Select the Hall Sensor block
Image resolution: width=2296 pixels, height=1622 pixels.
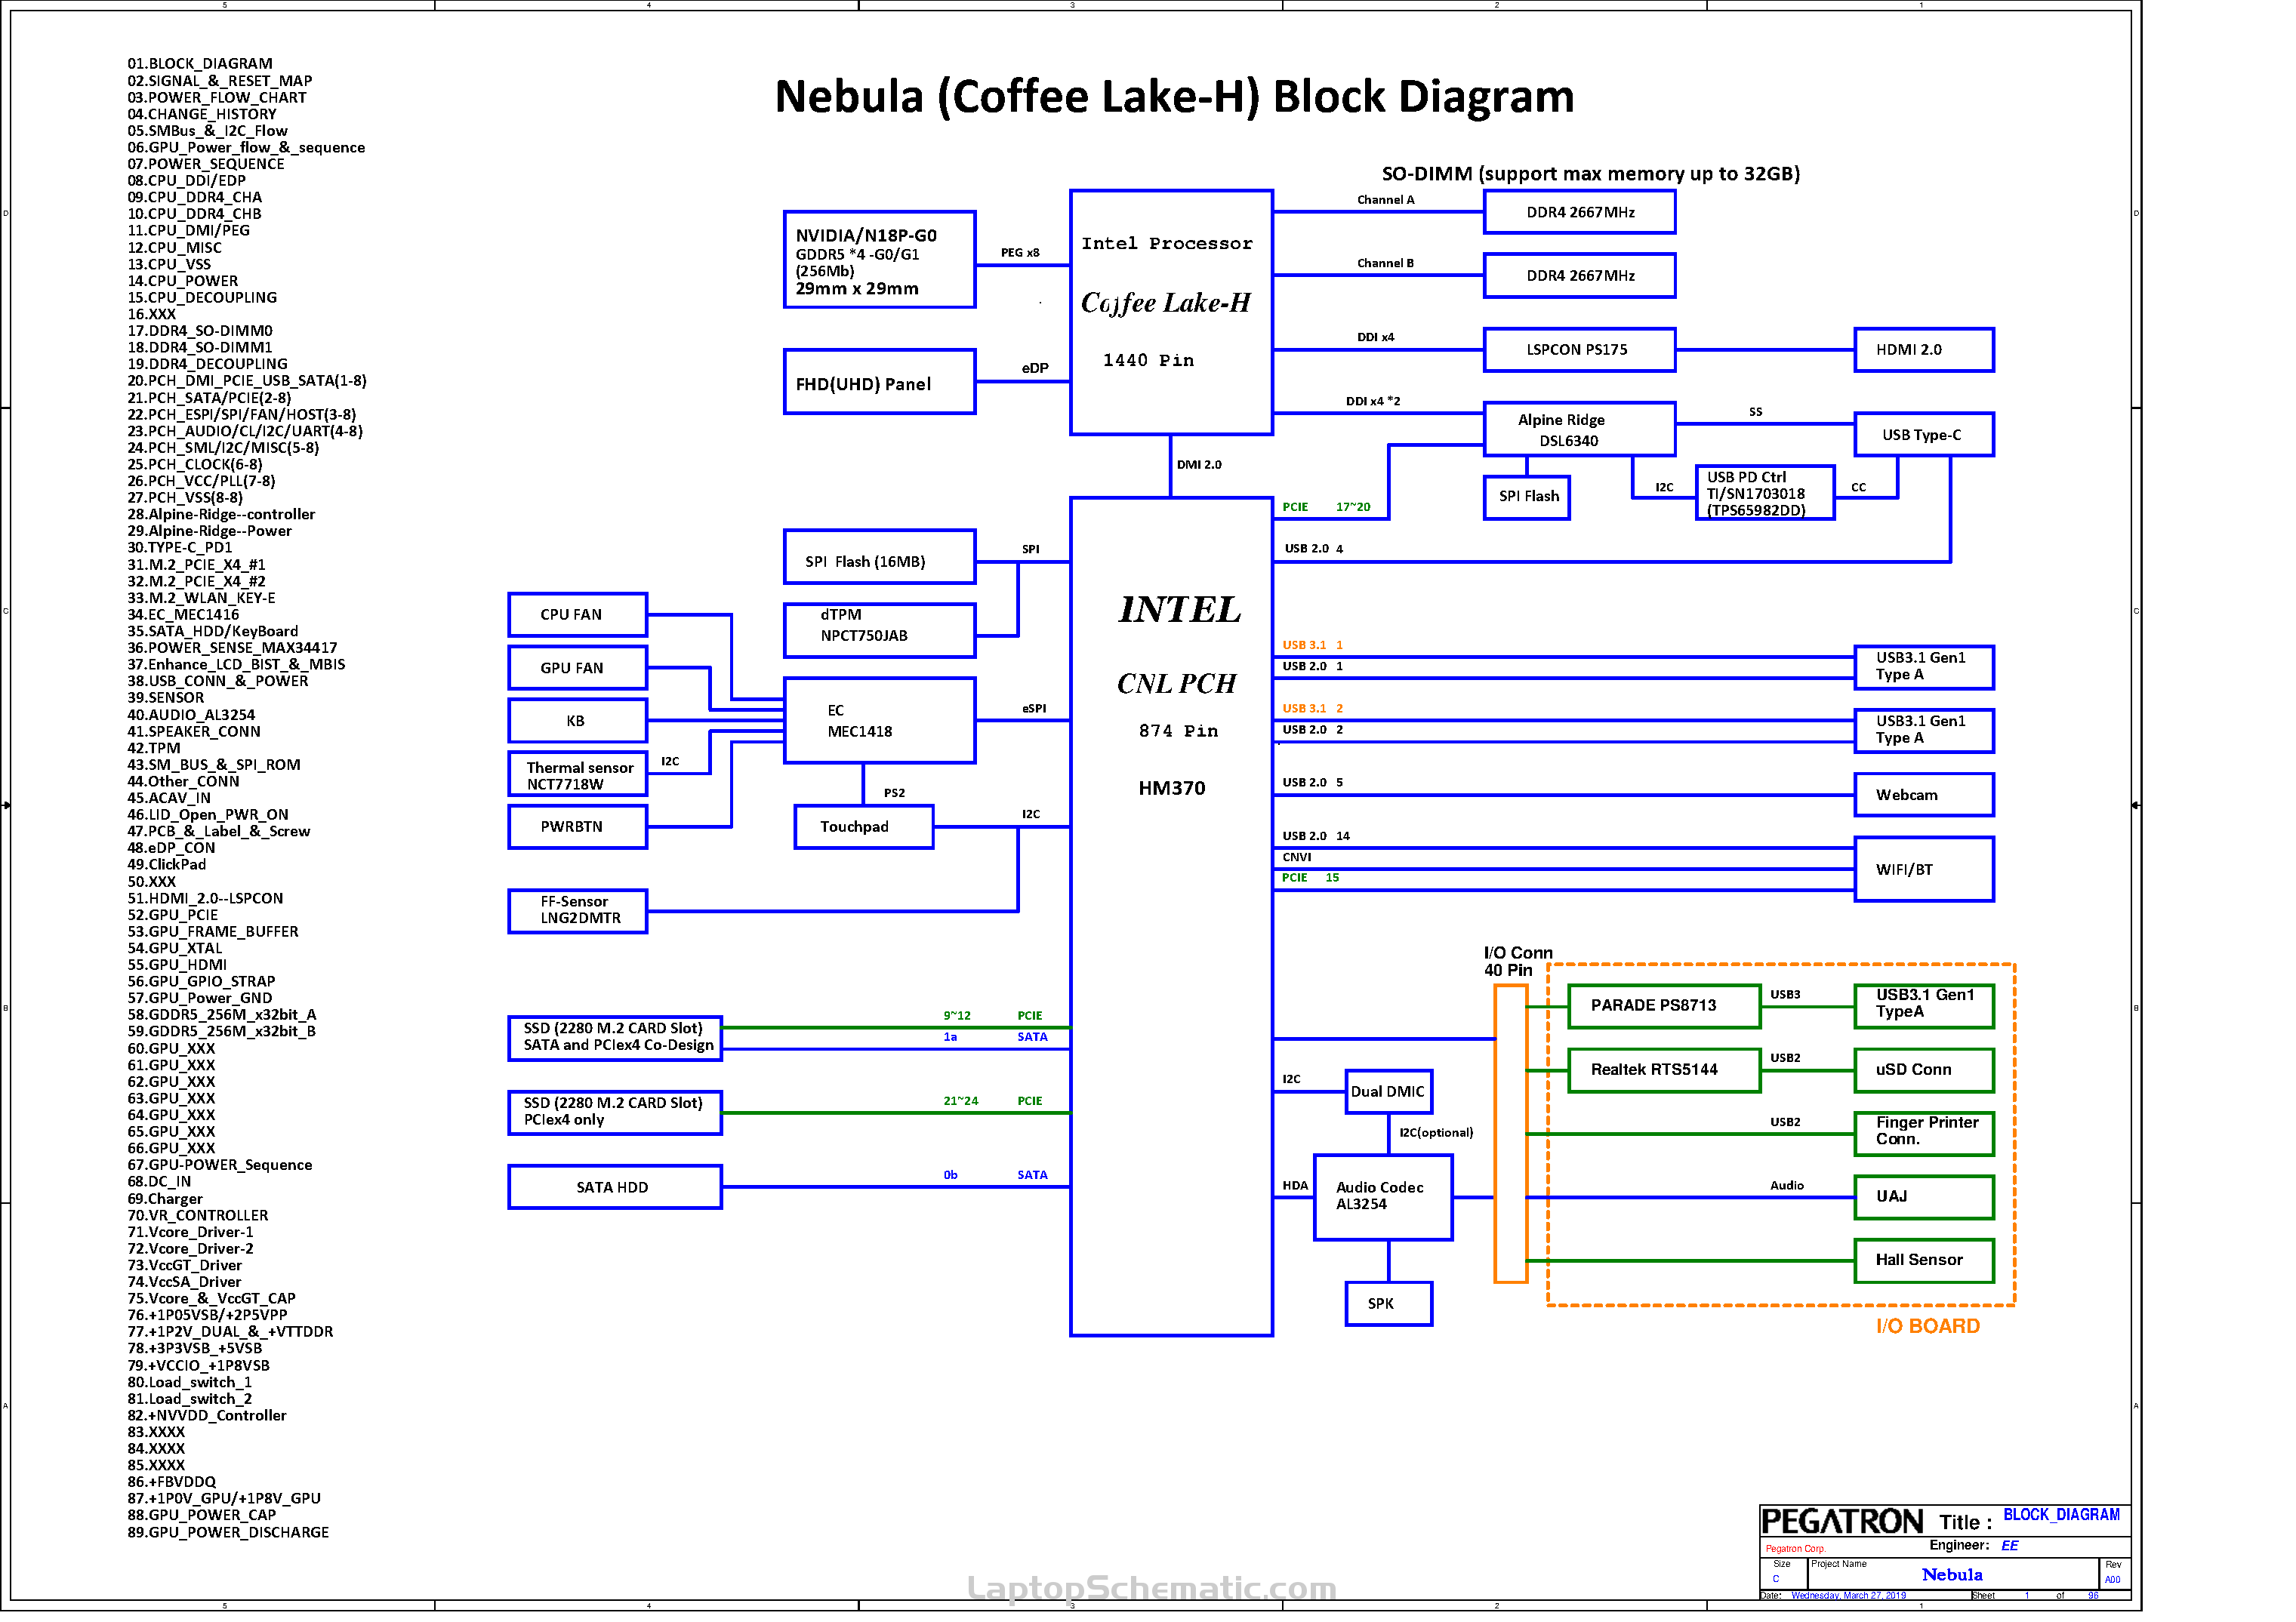click(1925, 1262)
